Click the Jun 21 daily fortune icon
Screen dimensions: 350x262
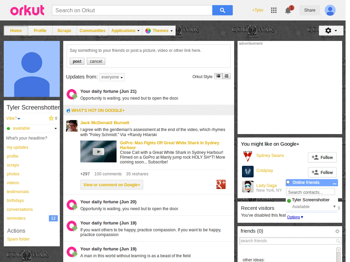72,94
